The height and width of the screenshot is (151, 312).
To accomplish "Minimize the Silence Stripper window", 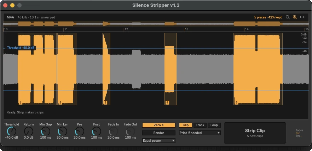I will 12,5.
